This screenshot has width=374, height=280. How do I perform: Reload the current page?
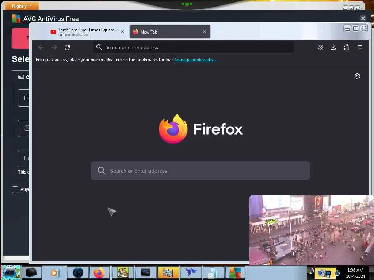coord(67,47)
